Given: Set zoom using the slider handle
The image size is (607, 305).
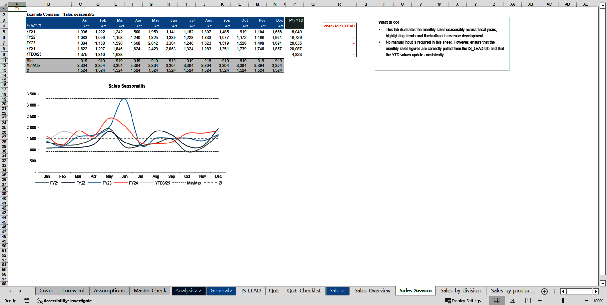Looking at the screenshot, I should click(564, 301).
